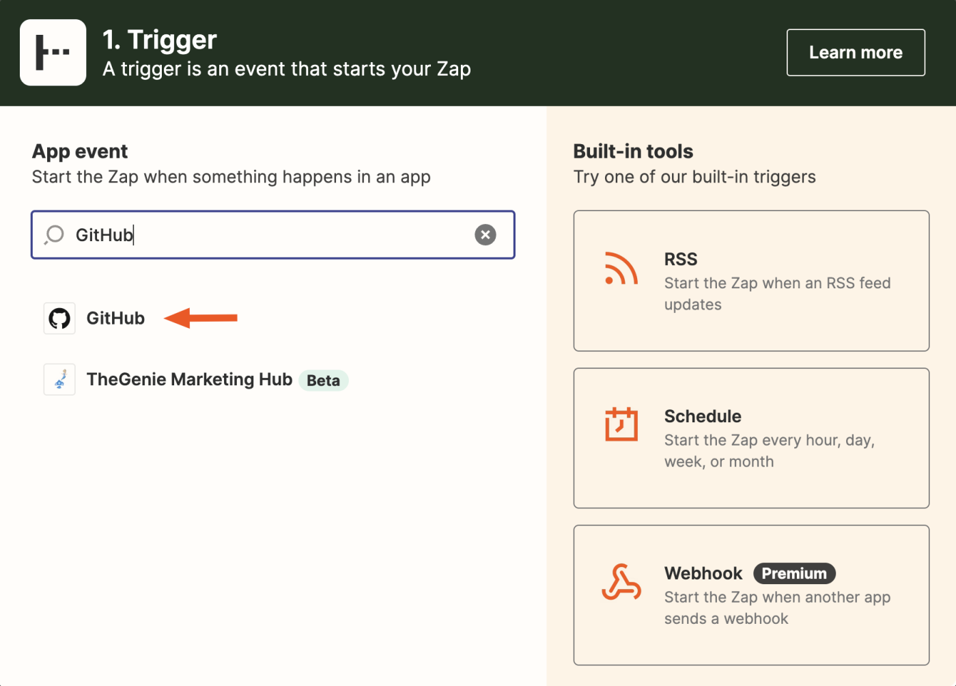
Task: Click the App event heading
Action: (x=80, y=151)
